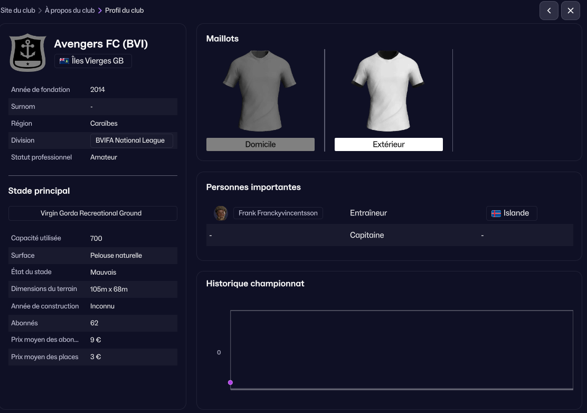Viewport: 587px width, 413px height.
Task: Click Profil du club breadcrumb item
Action: click(124, 11)
